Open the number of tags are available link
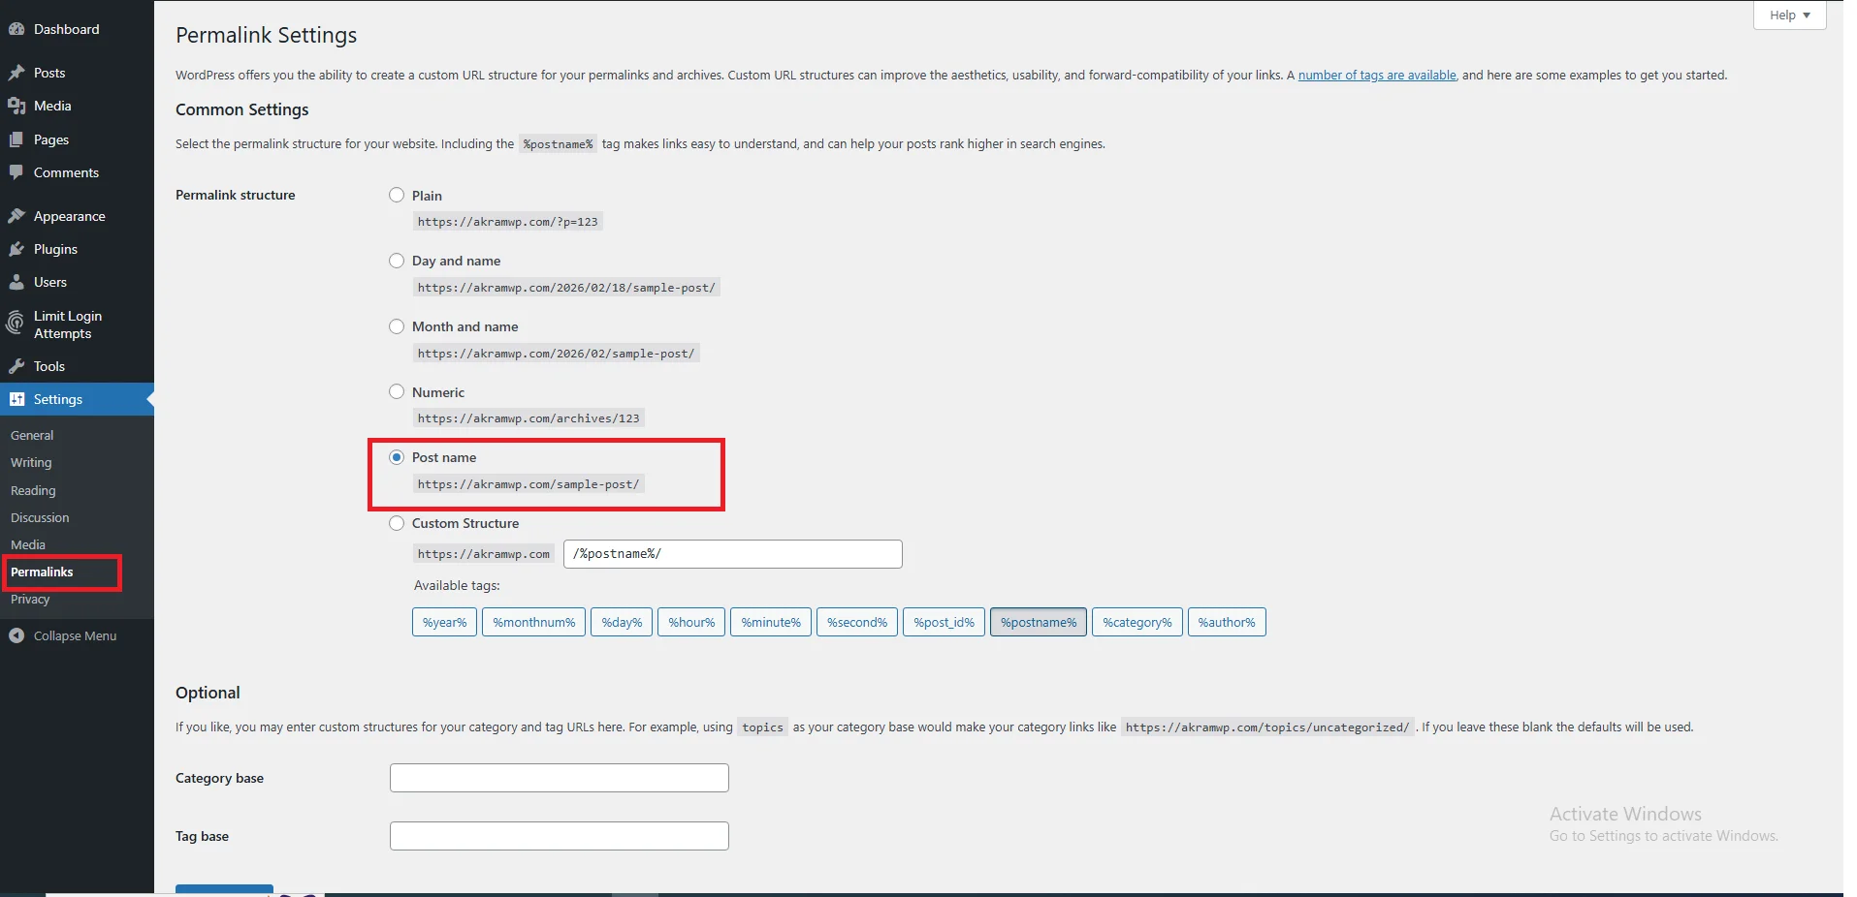The image size is (1857, 897). click(1375, 75)
